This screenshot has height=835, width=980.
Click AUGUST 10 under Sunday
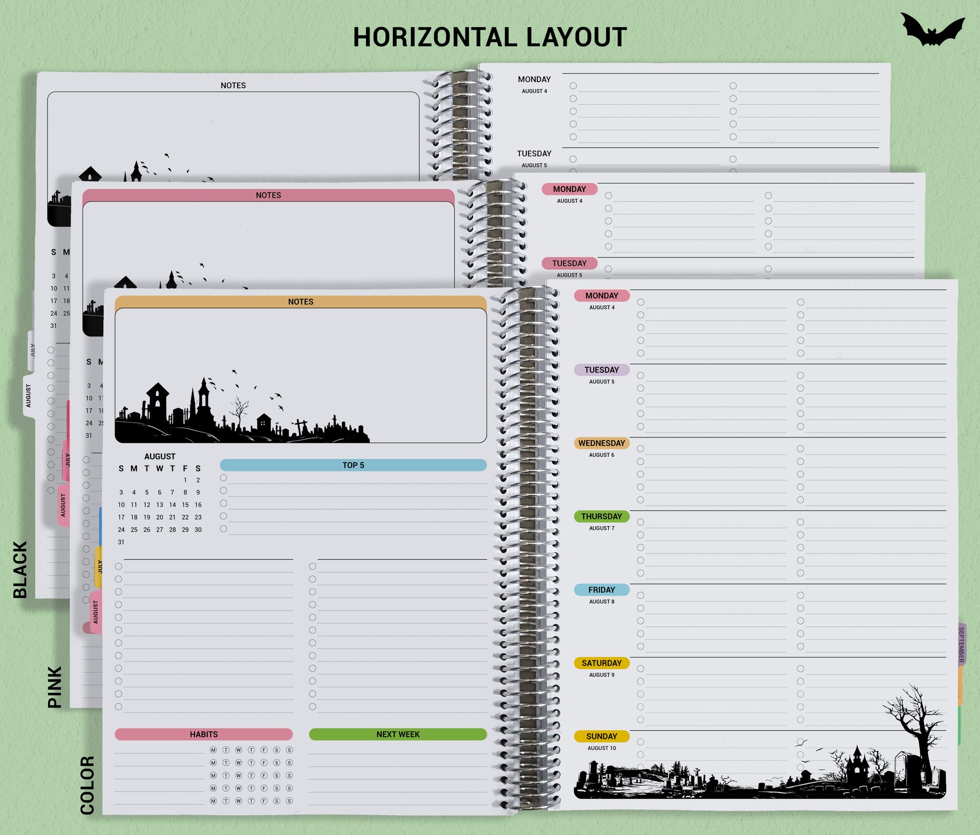point(602,748)
